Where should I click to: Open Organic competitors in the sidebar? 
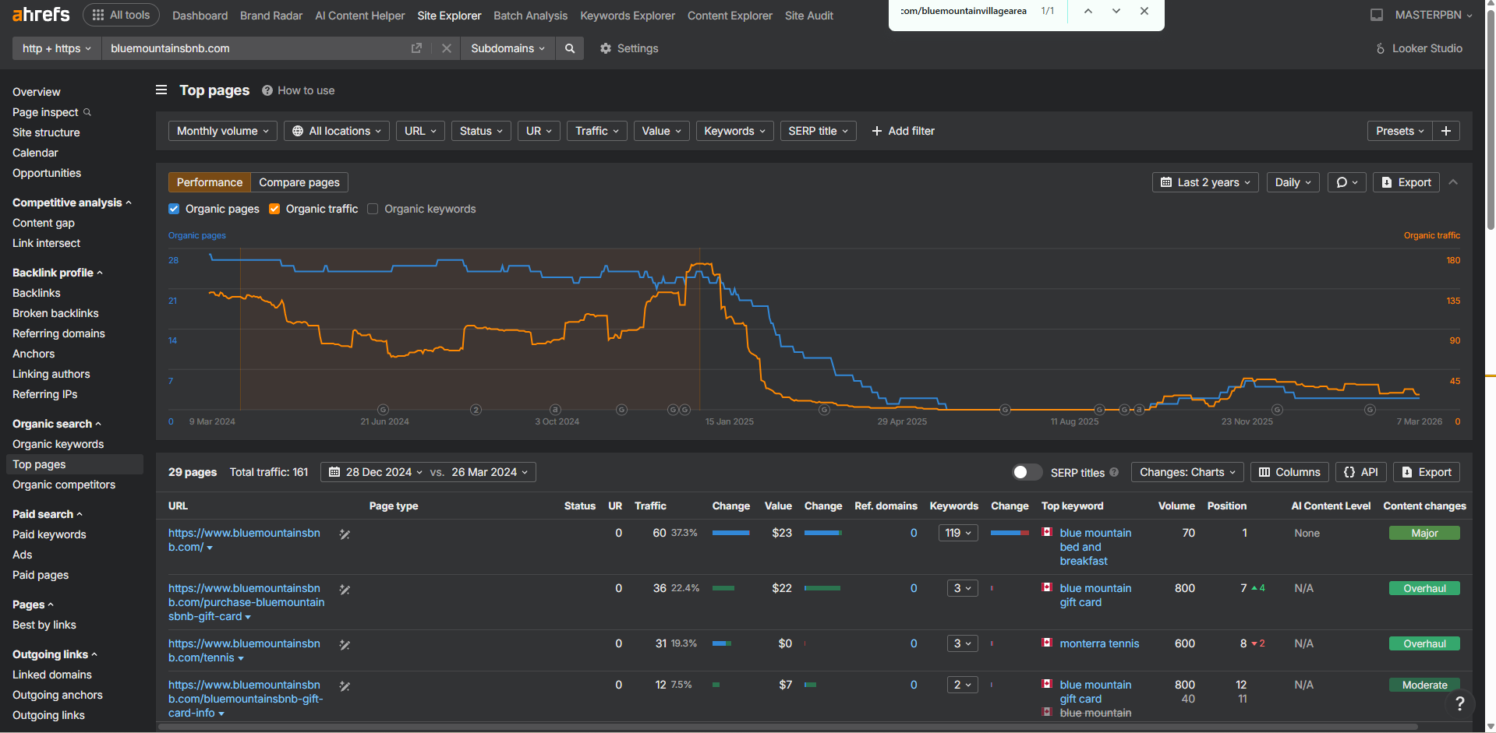coord(64,485)
